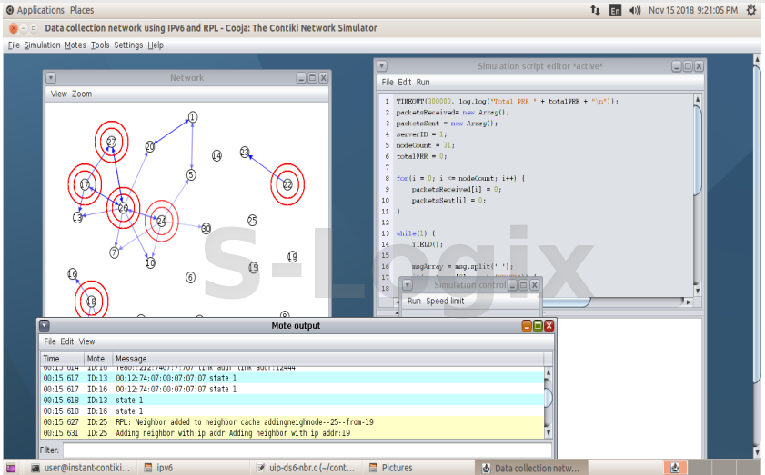
Task: Click script line 'nodeCount = 31;'
Action: [425, 145]
